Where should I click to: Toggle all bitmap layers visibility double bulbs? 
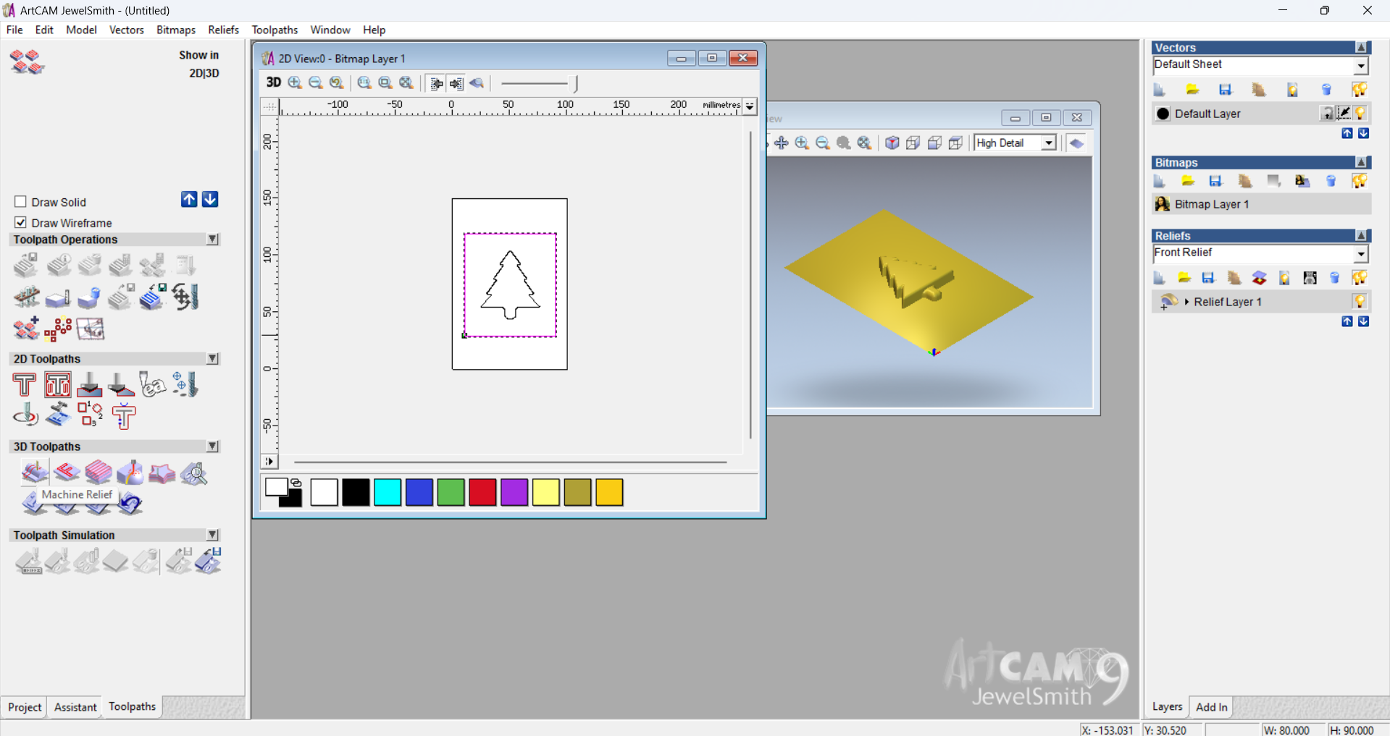point(1360,181)
